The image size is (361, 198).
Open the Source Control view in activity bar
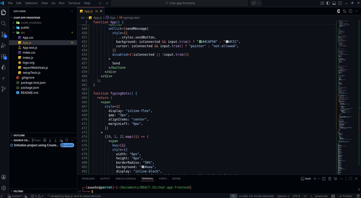pos(4,35)
